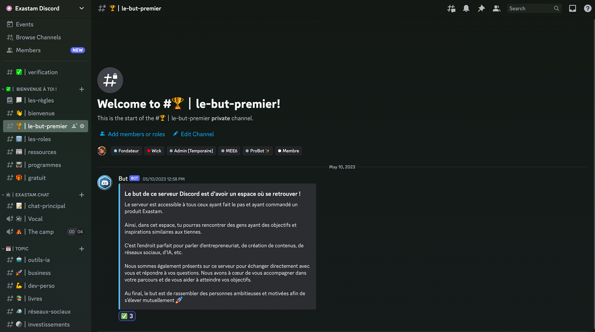Show pinned messages
The width and height of the screenshot is (595, 332).
tap(481, 8)
